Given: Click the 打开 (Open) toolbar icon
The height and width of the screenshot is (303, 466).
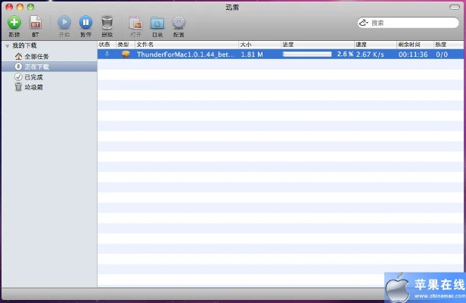Looking at the screenshot, I should point(135,23).
